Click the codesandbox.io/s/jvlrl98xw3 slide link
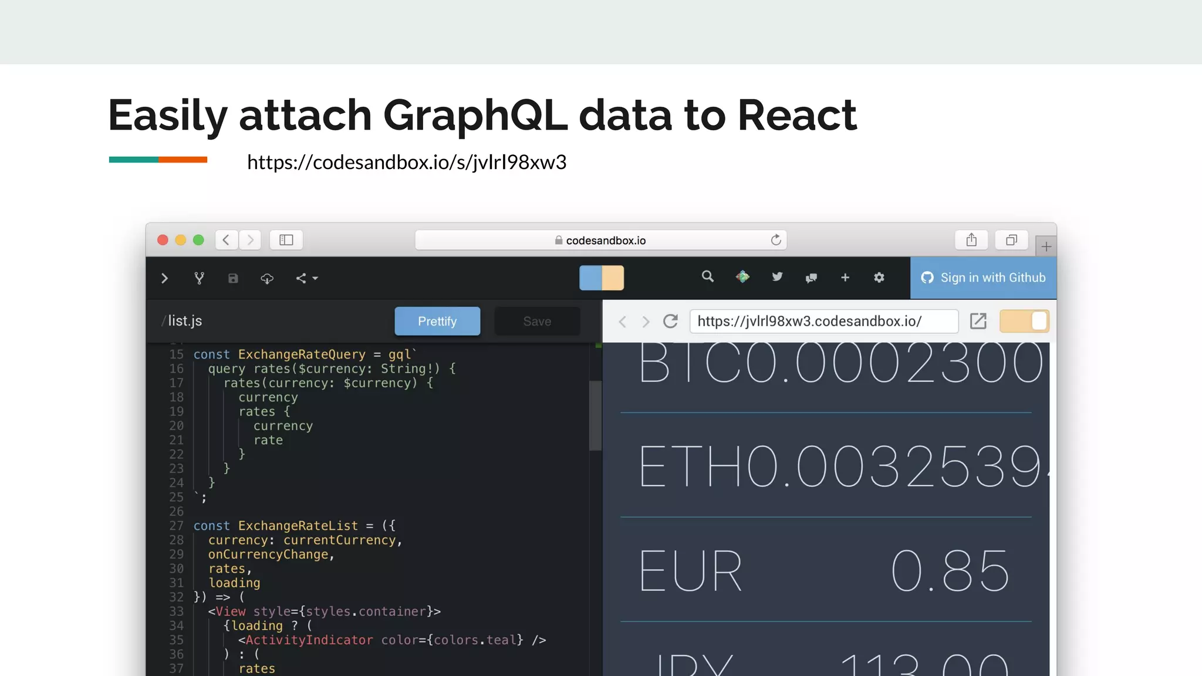The image size is (1202, 676). point(407,163)
